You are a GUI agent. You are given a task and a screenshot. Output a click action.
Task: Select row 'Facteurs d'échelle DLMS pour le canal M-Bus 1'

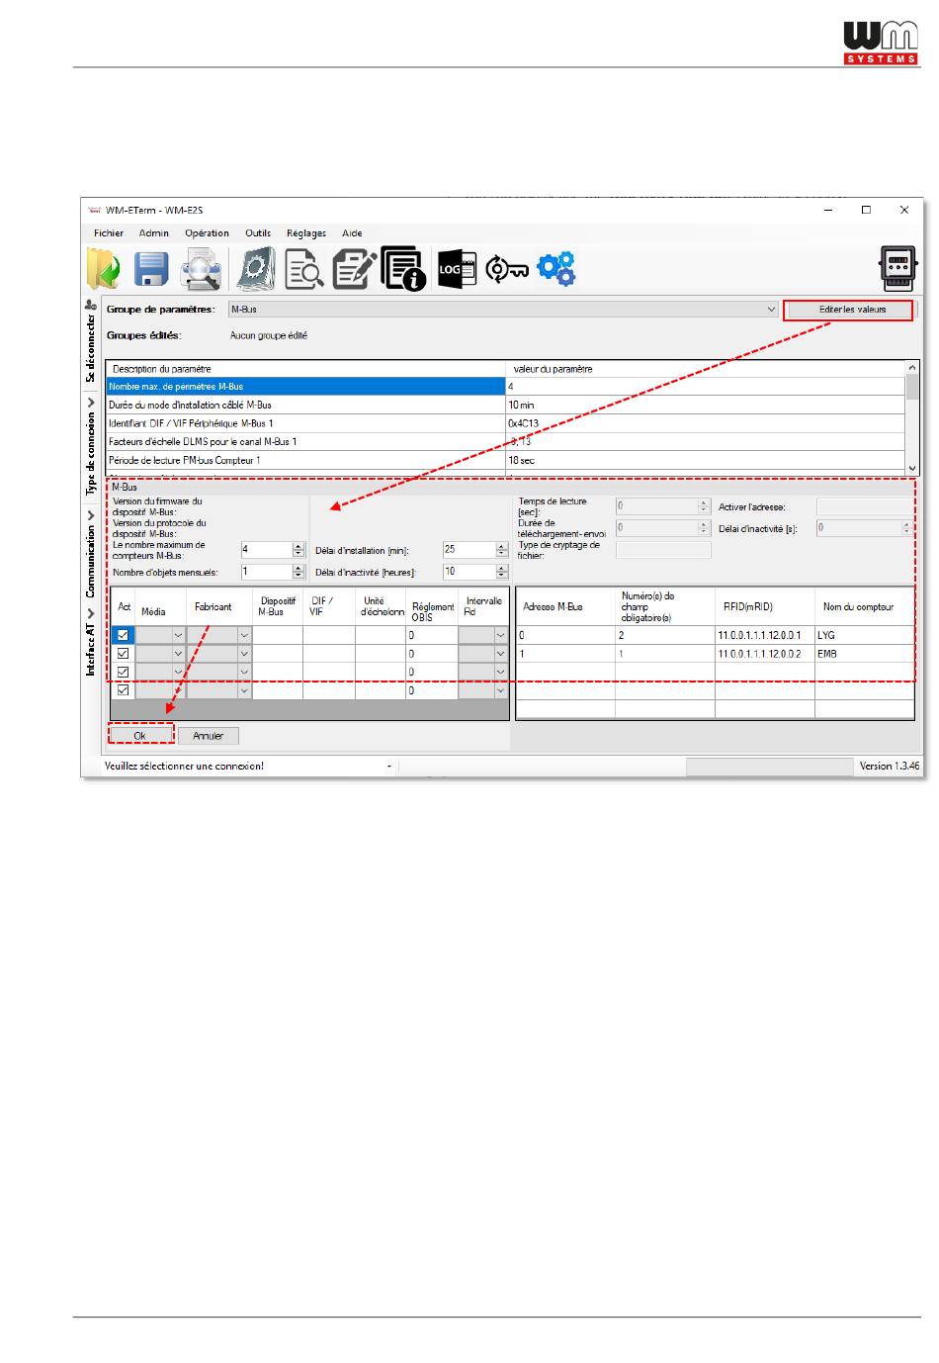tap(505, 442)
